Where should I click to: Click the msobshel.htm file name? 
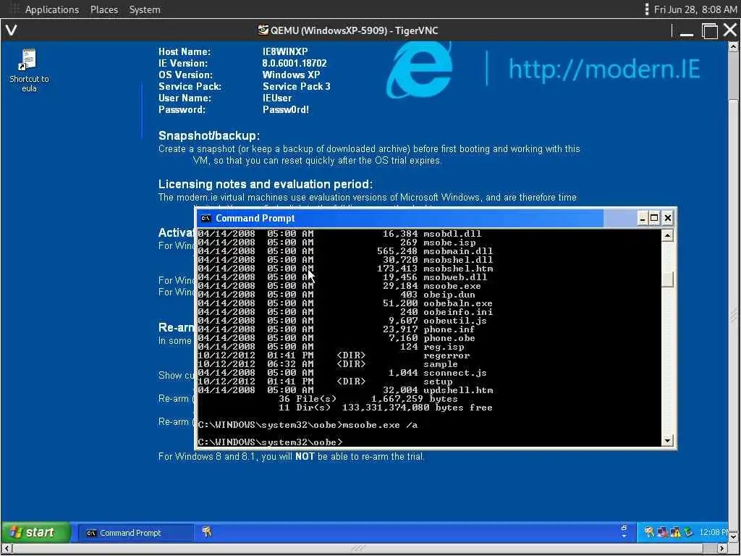458,269
